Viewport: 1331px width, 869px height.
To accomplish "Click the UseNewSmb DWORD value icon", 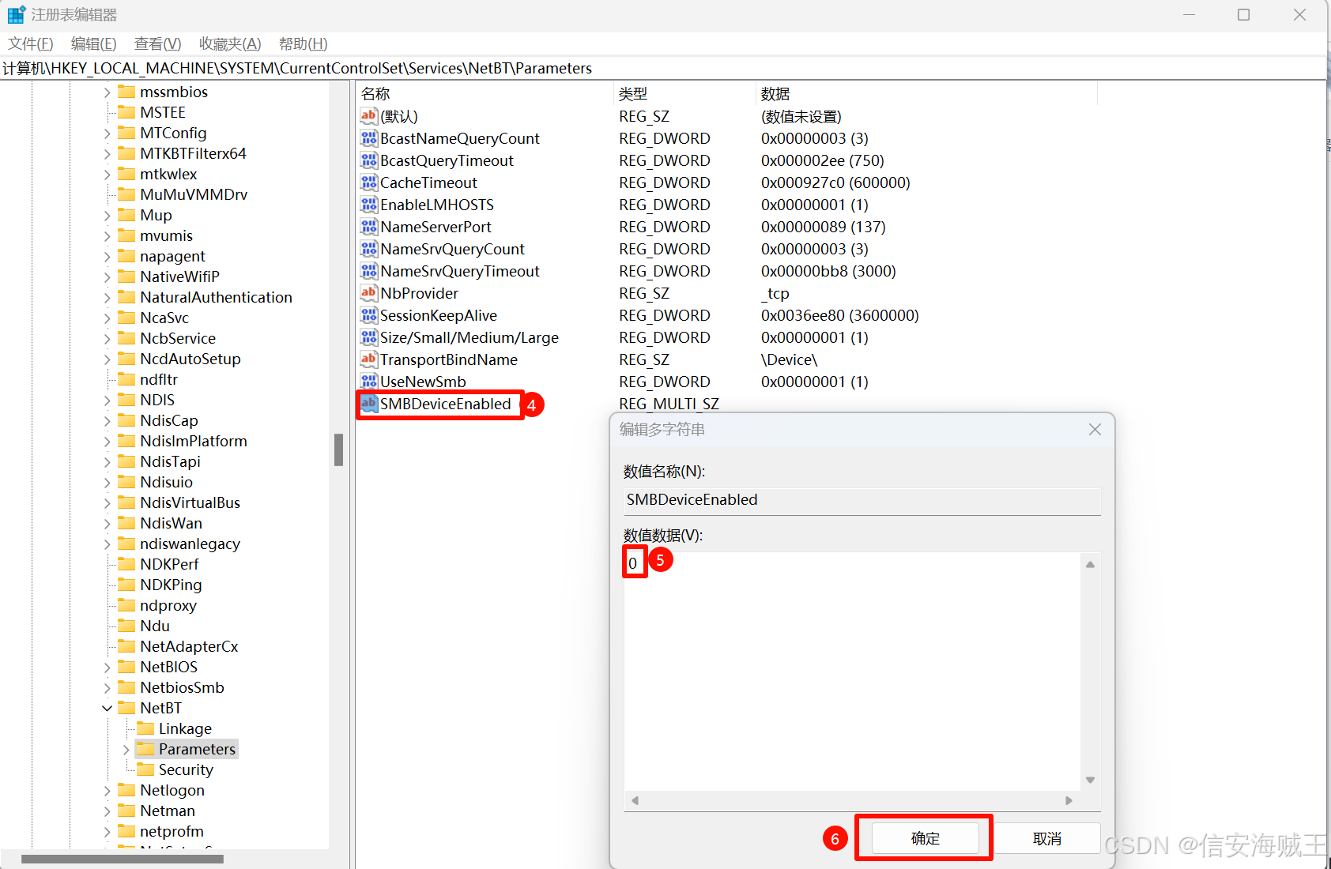I will (x=368, y=382).
